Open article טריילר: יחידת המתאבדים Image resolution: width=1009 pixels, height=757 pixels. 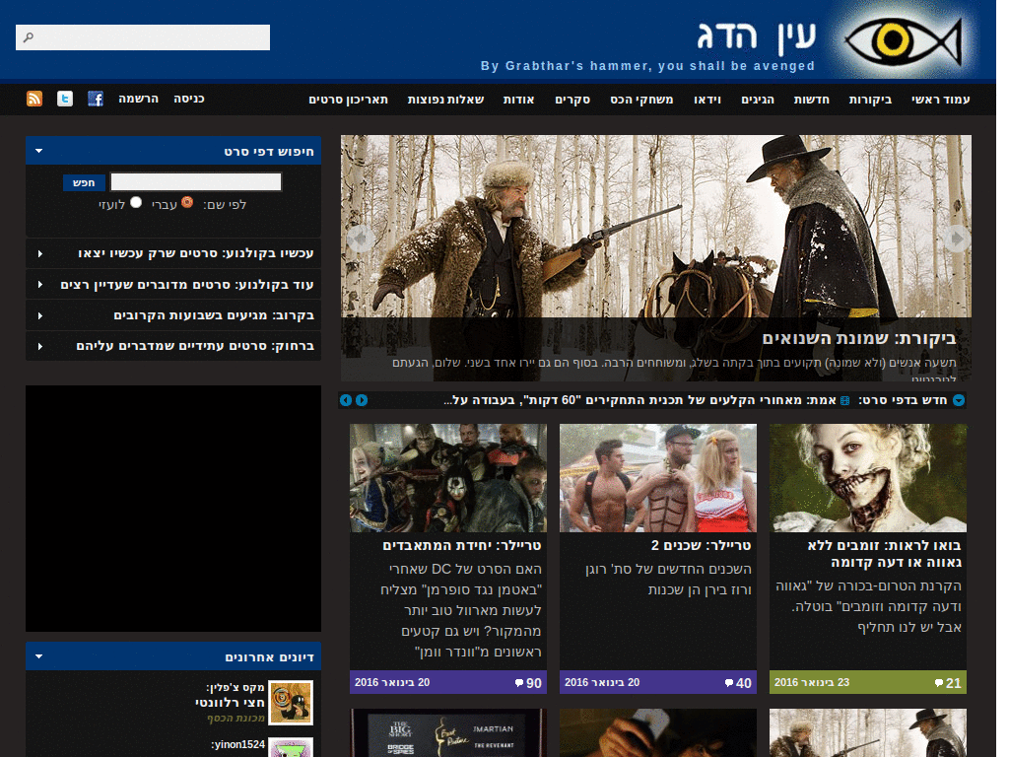click(462, 546)
